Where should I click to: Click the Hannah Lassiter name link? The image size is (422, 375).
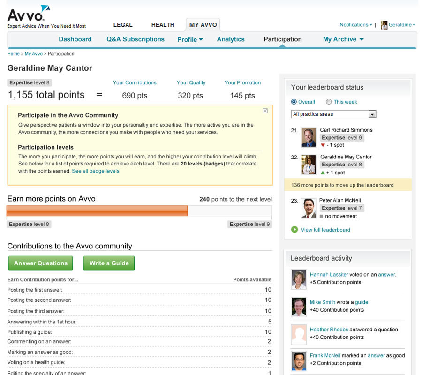point(329,274)
